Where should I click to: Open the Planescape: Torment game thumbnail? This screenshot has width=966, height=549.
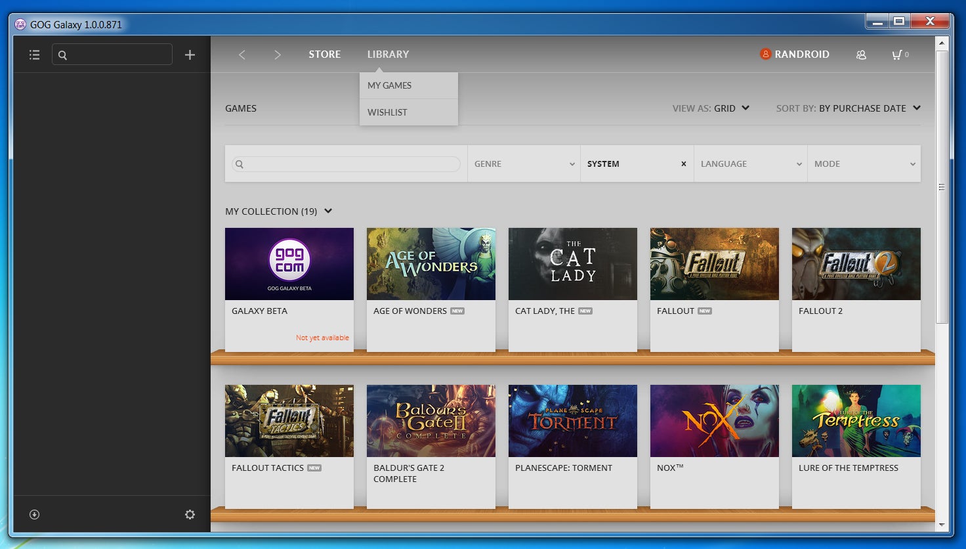[572, 421]
